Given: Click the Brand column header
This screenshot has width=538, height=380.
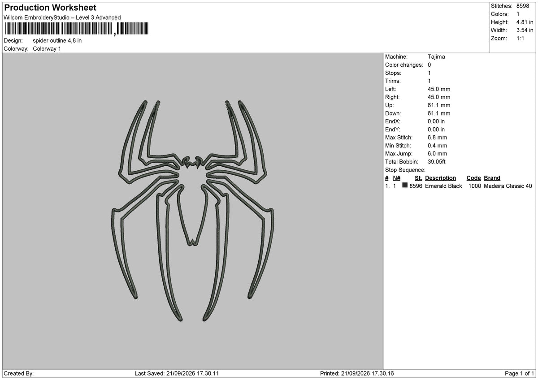Looking at the screenshot, I should [492, 178].
